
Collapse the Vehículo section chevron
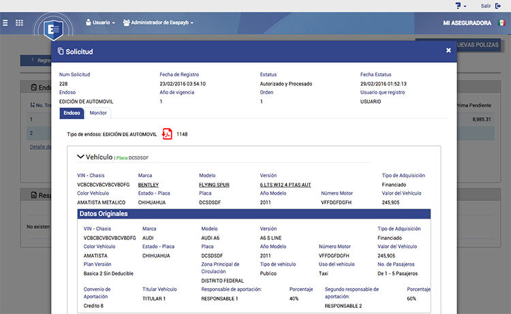[80, 157]
